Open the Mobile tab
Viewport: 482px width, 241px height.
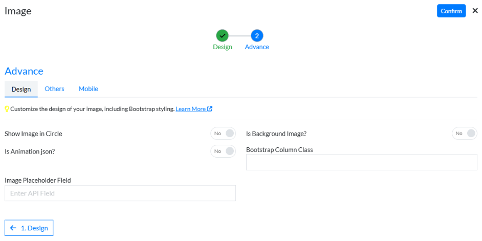[x=88, y=89]
